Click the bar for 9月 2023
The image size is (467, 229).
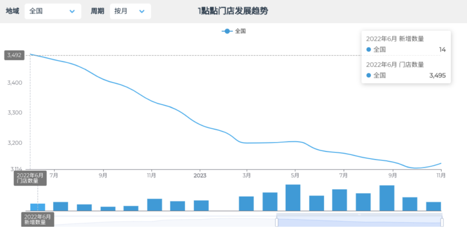click(x=387, y=198)
